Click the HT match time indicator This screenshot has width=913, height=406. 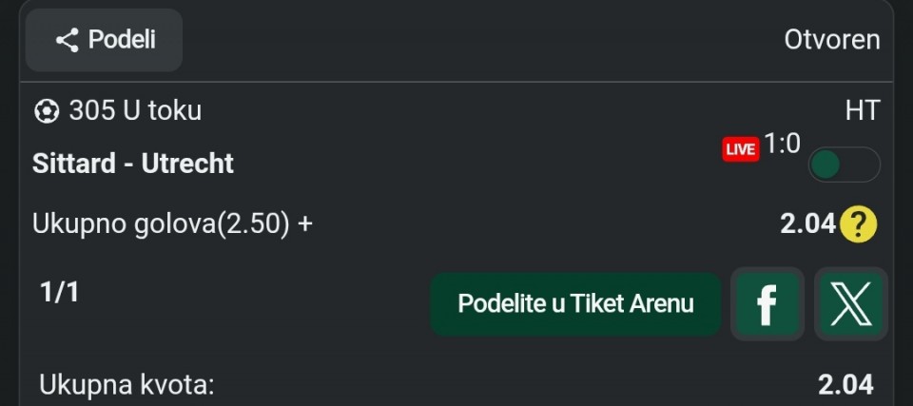(x=863, y=110)
